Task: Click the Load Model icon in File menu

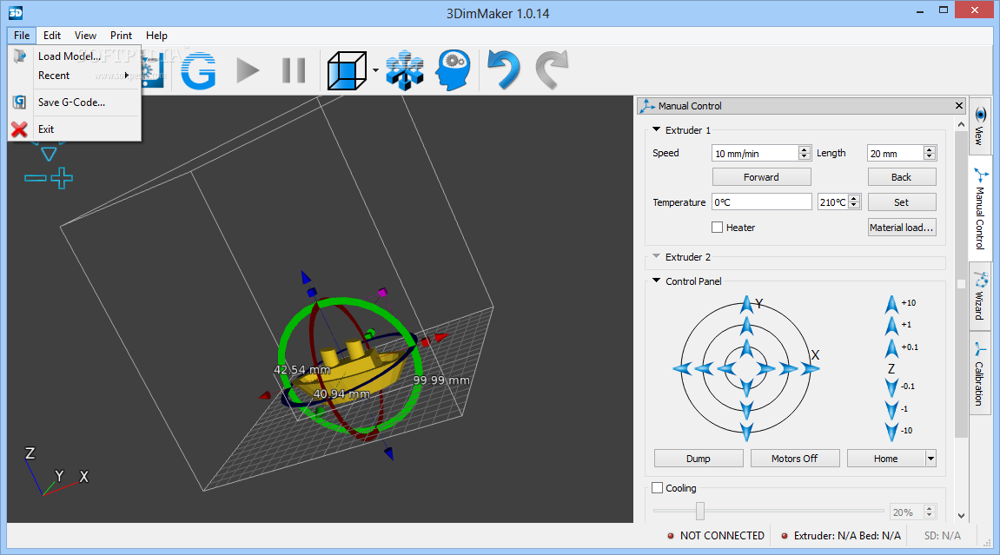Action: 20,56
